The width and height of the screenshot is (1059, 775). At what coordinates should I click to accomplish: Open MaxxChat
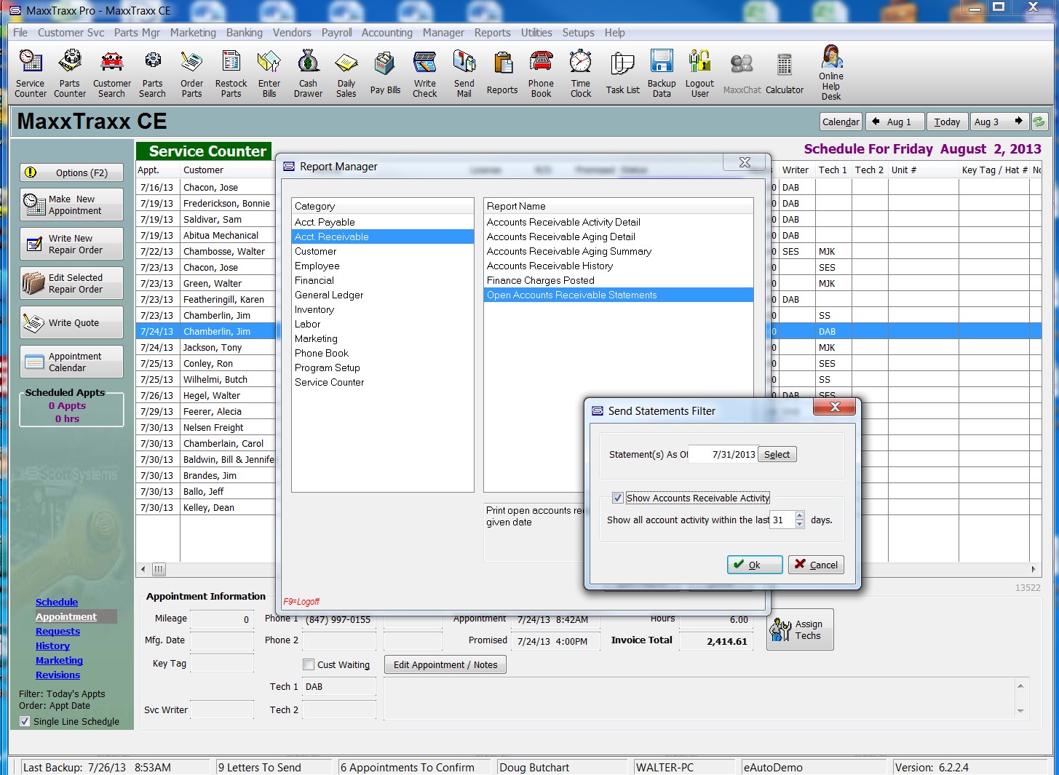point(742,73)
